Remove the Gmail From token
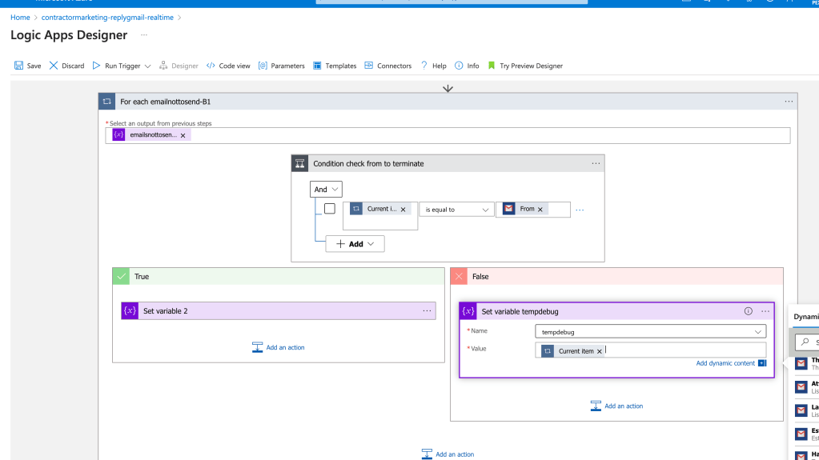Screen dimensions: 819x460 coord(540,210)
